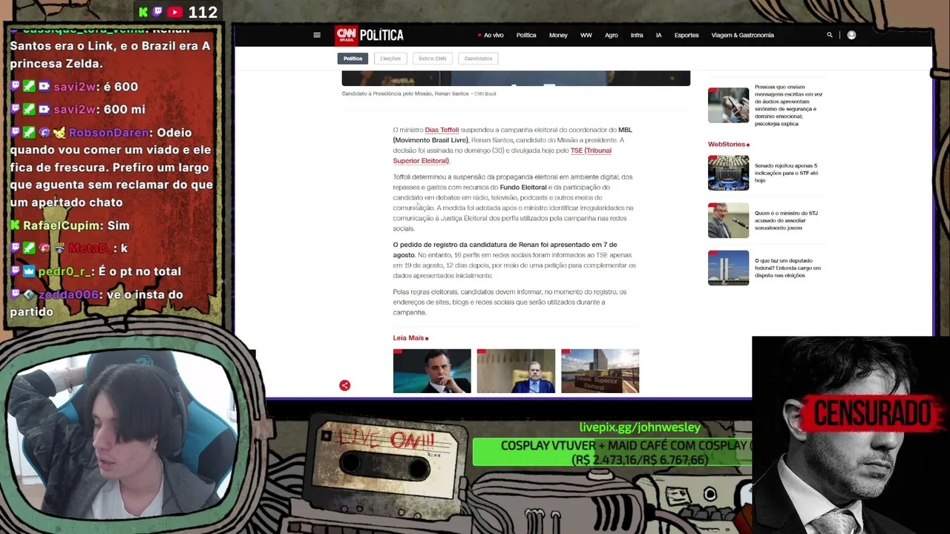
Task: Open the WW menu item
Action: point(586,35)
